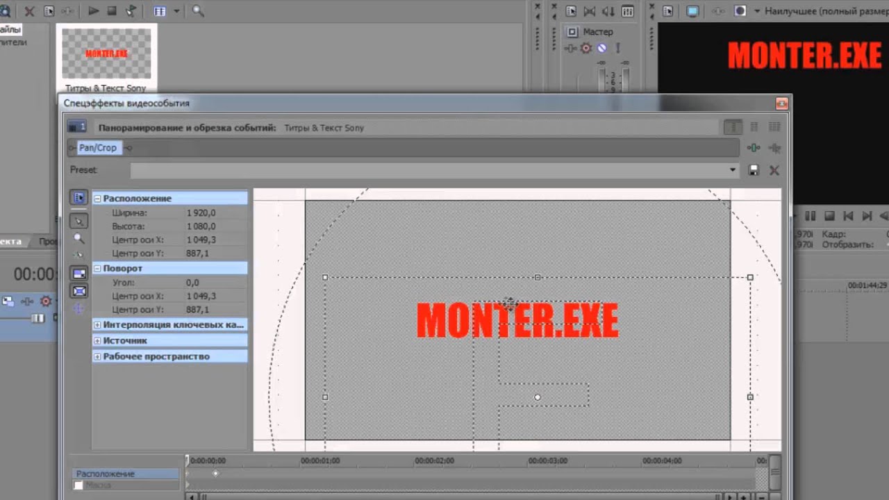Stop playback in video preview window
Viewport: 889px width, 500px height.
click(x=829, y=217)
